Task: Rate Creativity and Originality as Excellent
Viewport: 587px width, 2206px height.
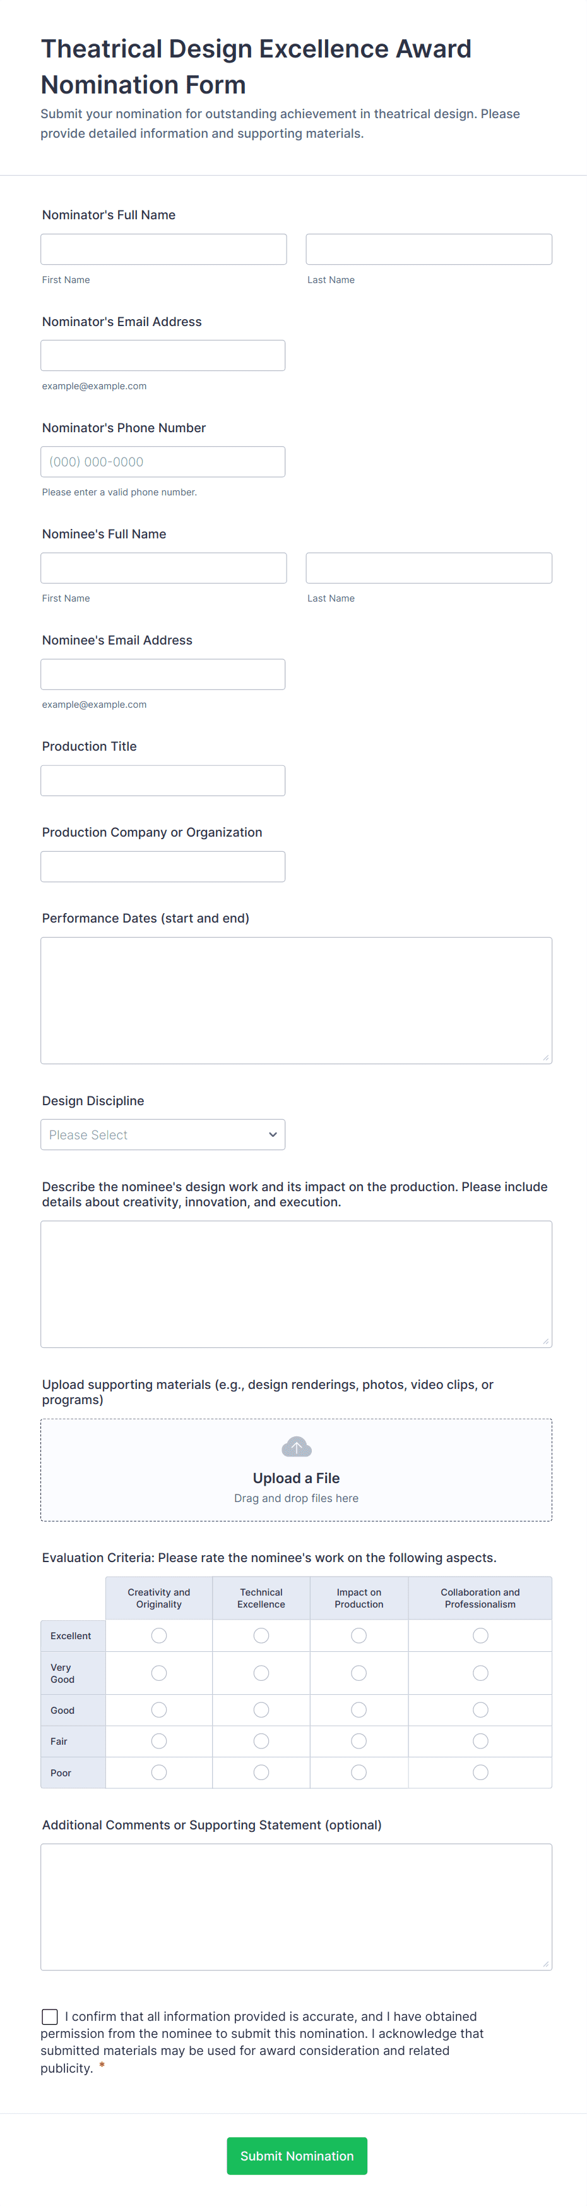Action: [x=159, y=1635]
